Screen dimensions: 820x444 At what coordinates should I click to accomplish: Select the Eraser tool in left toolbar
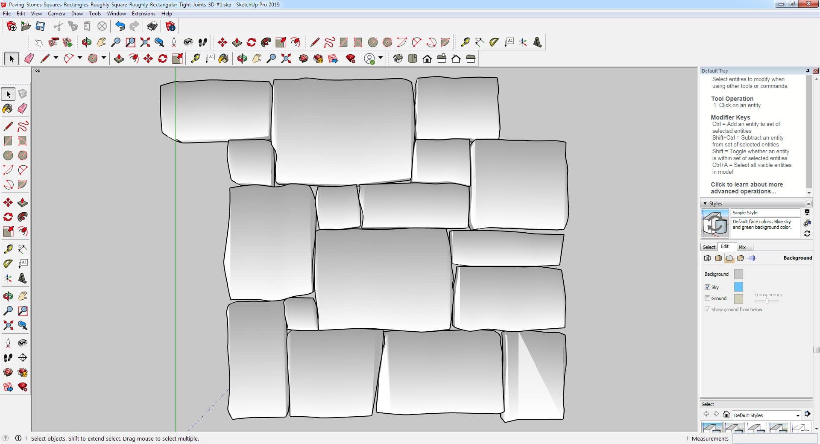click(x=23, y=108)
